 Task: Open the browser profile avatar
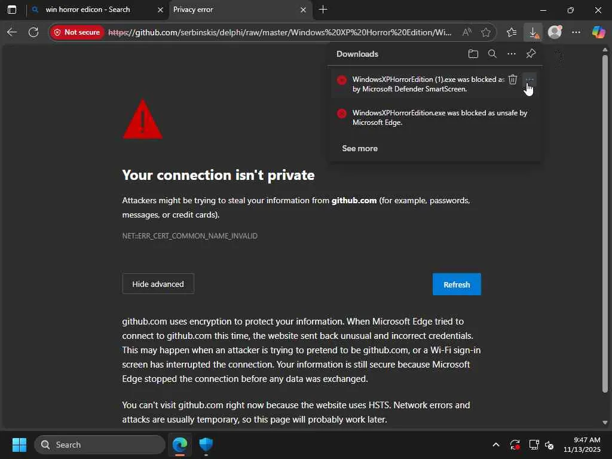pyautogui.click(x=555, y=32)
